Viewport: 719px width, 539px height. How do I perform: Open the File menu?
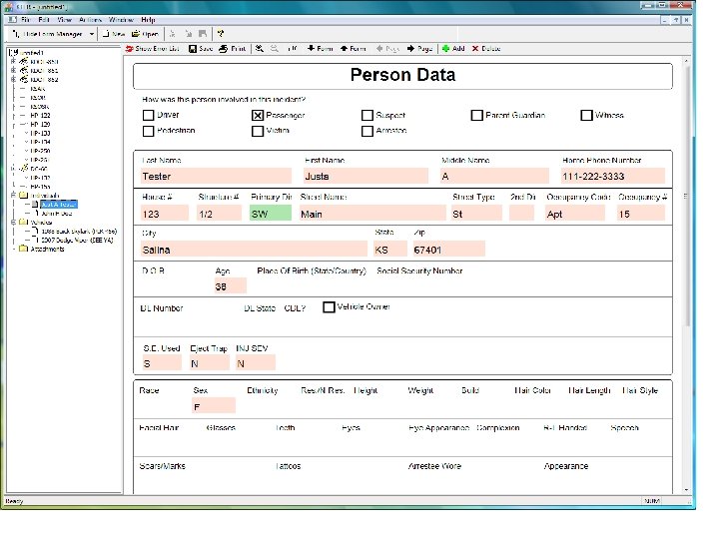point(26,20)
